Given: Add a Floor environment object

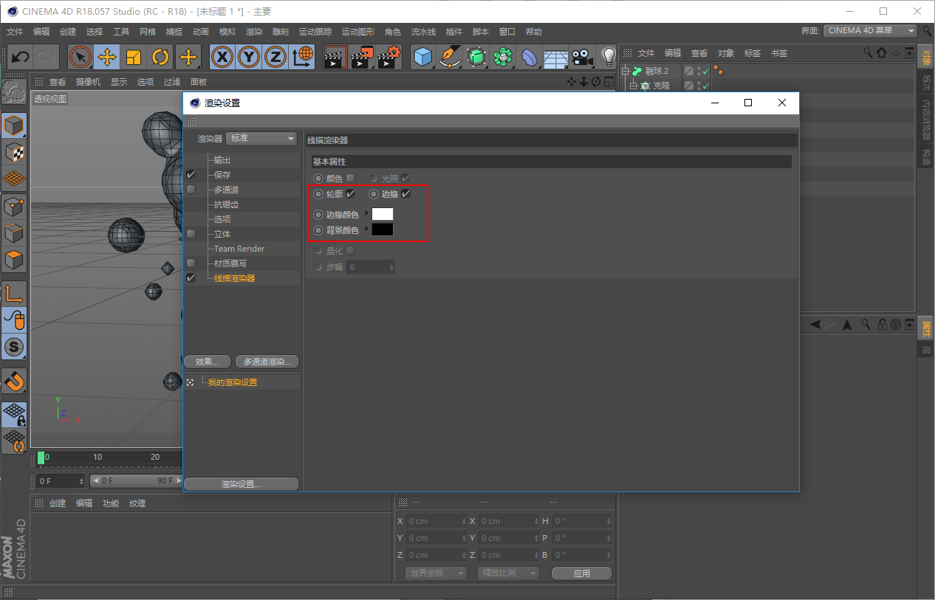Looking at the screenshot, I should coord(556,57).
